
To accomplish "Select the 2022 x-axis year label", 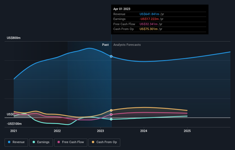I will [57, 131].
